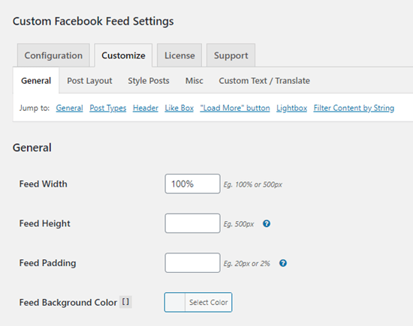Click the Custom Facebook Feed Settings heading
This screenshot has height=326, width=413.
pyautogui.click(x=93, y=21)
